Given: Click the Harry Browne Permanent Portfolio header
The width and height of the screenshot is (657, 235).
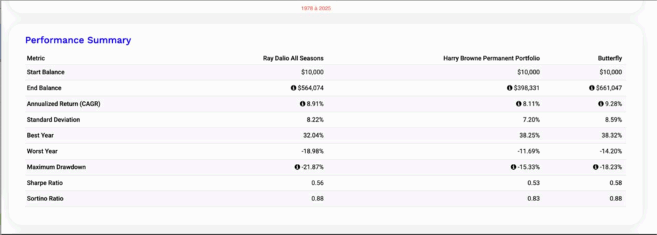Looking at the screenshot, I should [x=491, y=58].
